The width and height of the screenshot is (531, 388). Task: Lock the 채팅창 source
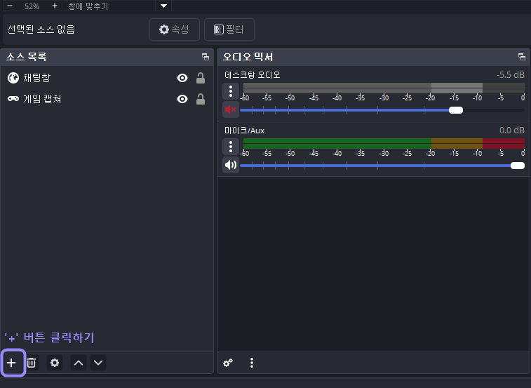[201, 79]
